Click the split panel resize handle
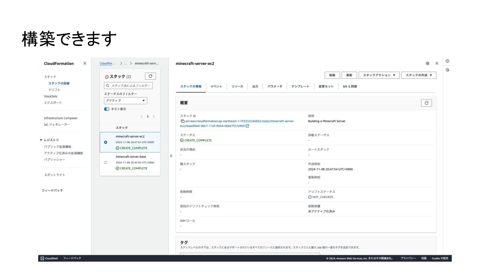 coord(171,156)
